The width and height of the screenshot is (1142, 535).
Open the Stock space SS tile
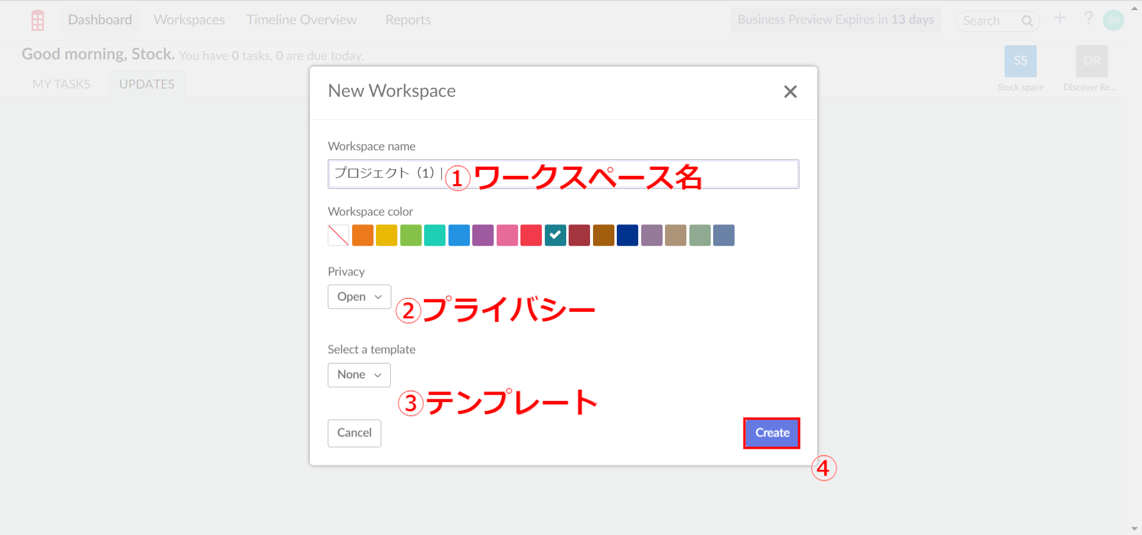(1021, 61)
